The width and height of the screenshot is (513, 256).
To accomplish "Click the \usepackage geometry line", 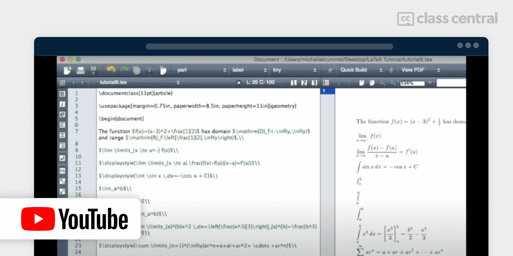I will (197, 106).
